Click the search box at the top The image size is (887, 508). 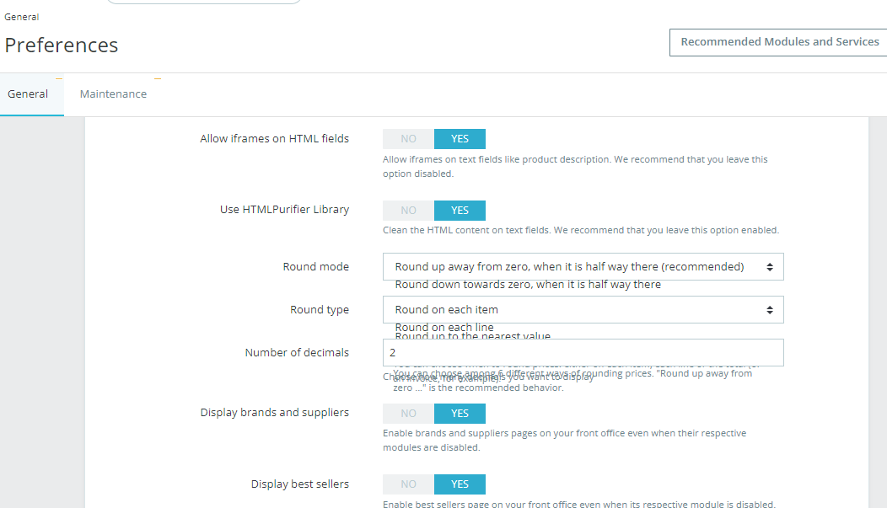(x=202, y=3)
